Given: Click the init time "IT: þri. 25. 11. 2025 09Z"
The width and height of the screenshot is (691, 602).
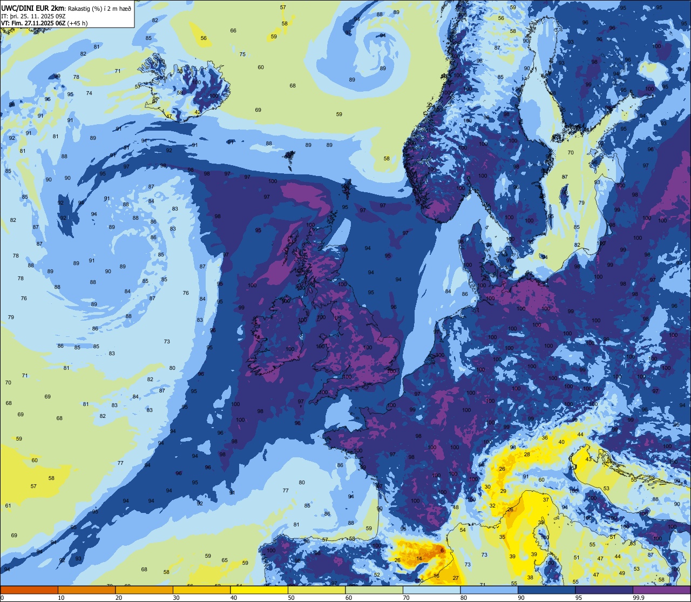Looking at the screenshot, I should [x=33, y=16].
